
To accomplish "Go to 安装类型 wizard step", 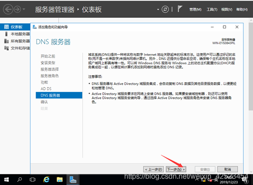I will (x=48, y=63).
